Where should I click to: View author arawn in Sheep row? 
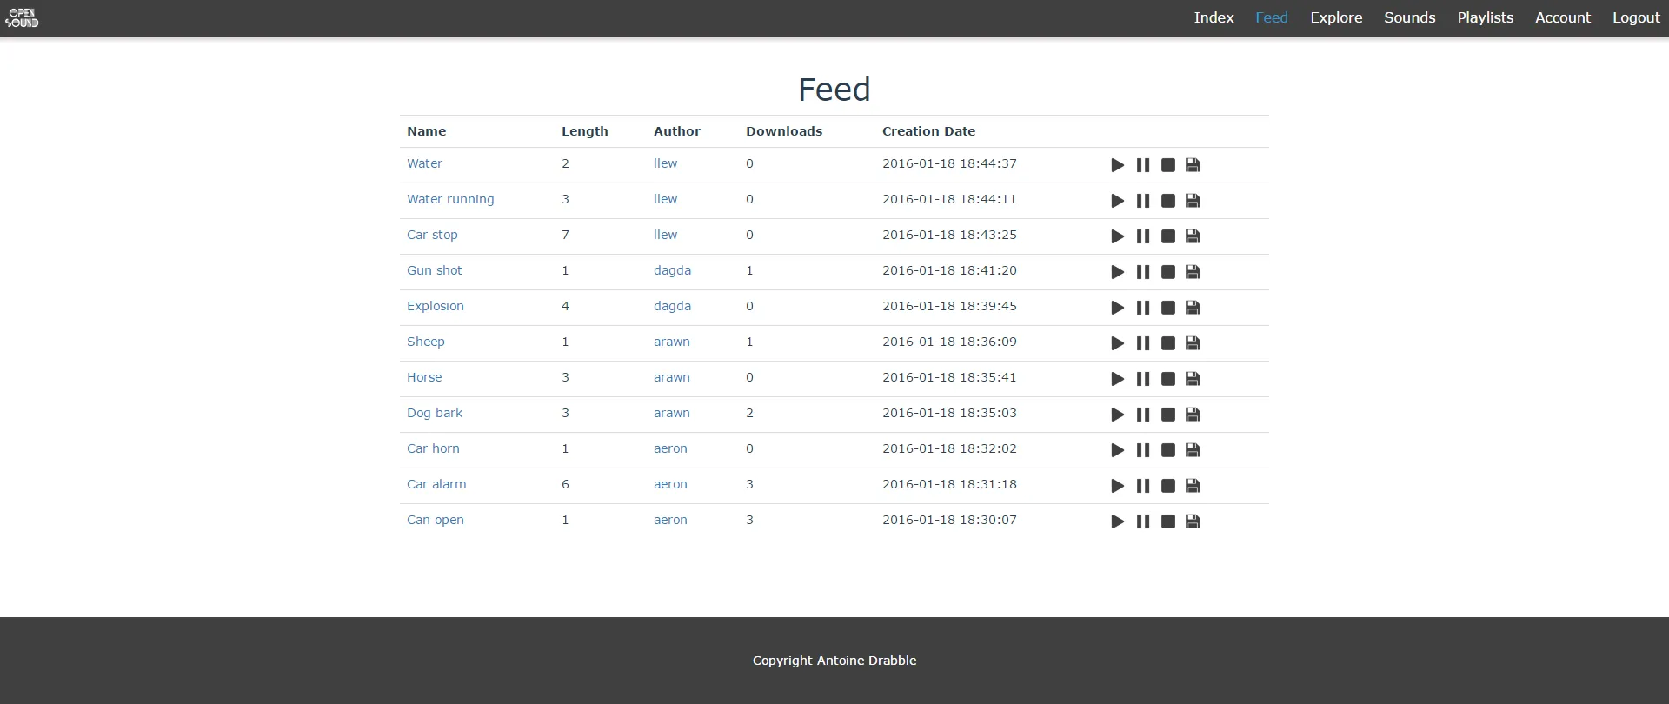672,342
